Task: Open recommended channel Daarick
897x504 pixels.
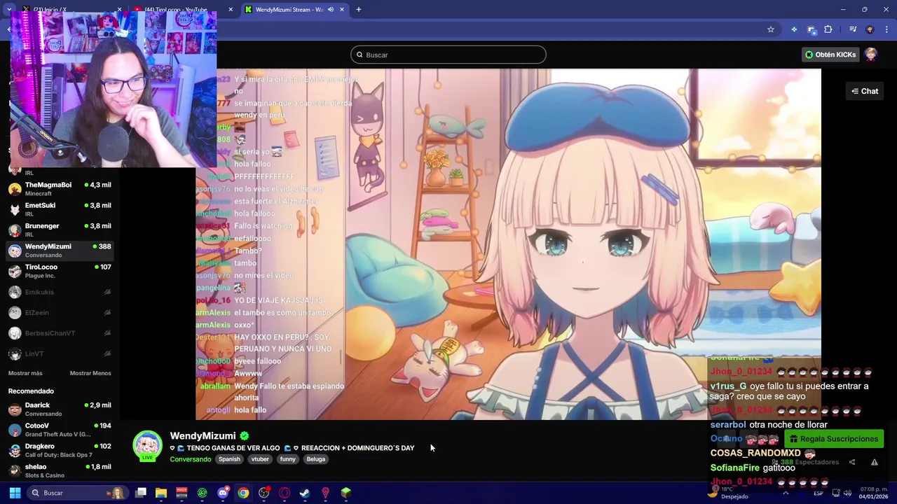Action: (x=60, y=409)
